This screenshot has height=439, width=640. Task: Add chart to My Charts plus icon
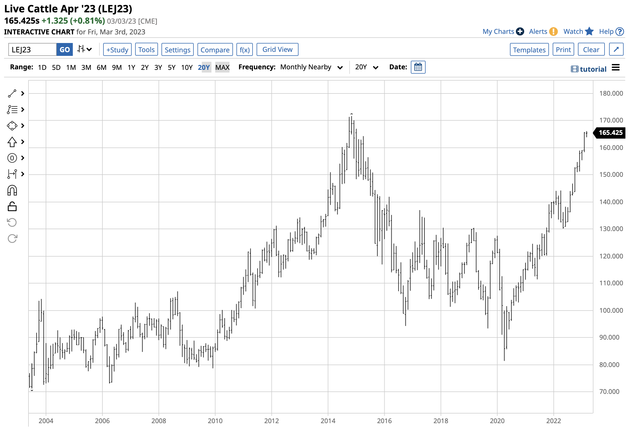[520, 31]
